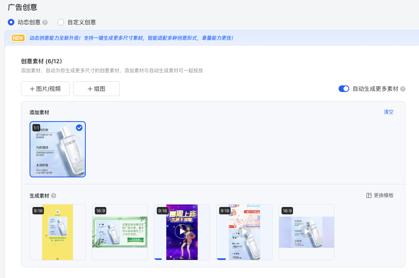The width and height of the screenshot is (419, 278).
Task: Play the purple 9:16 dancing character video
Action: click(182, 232)
